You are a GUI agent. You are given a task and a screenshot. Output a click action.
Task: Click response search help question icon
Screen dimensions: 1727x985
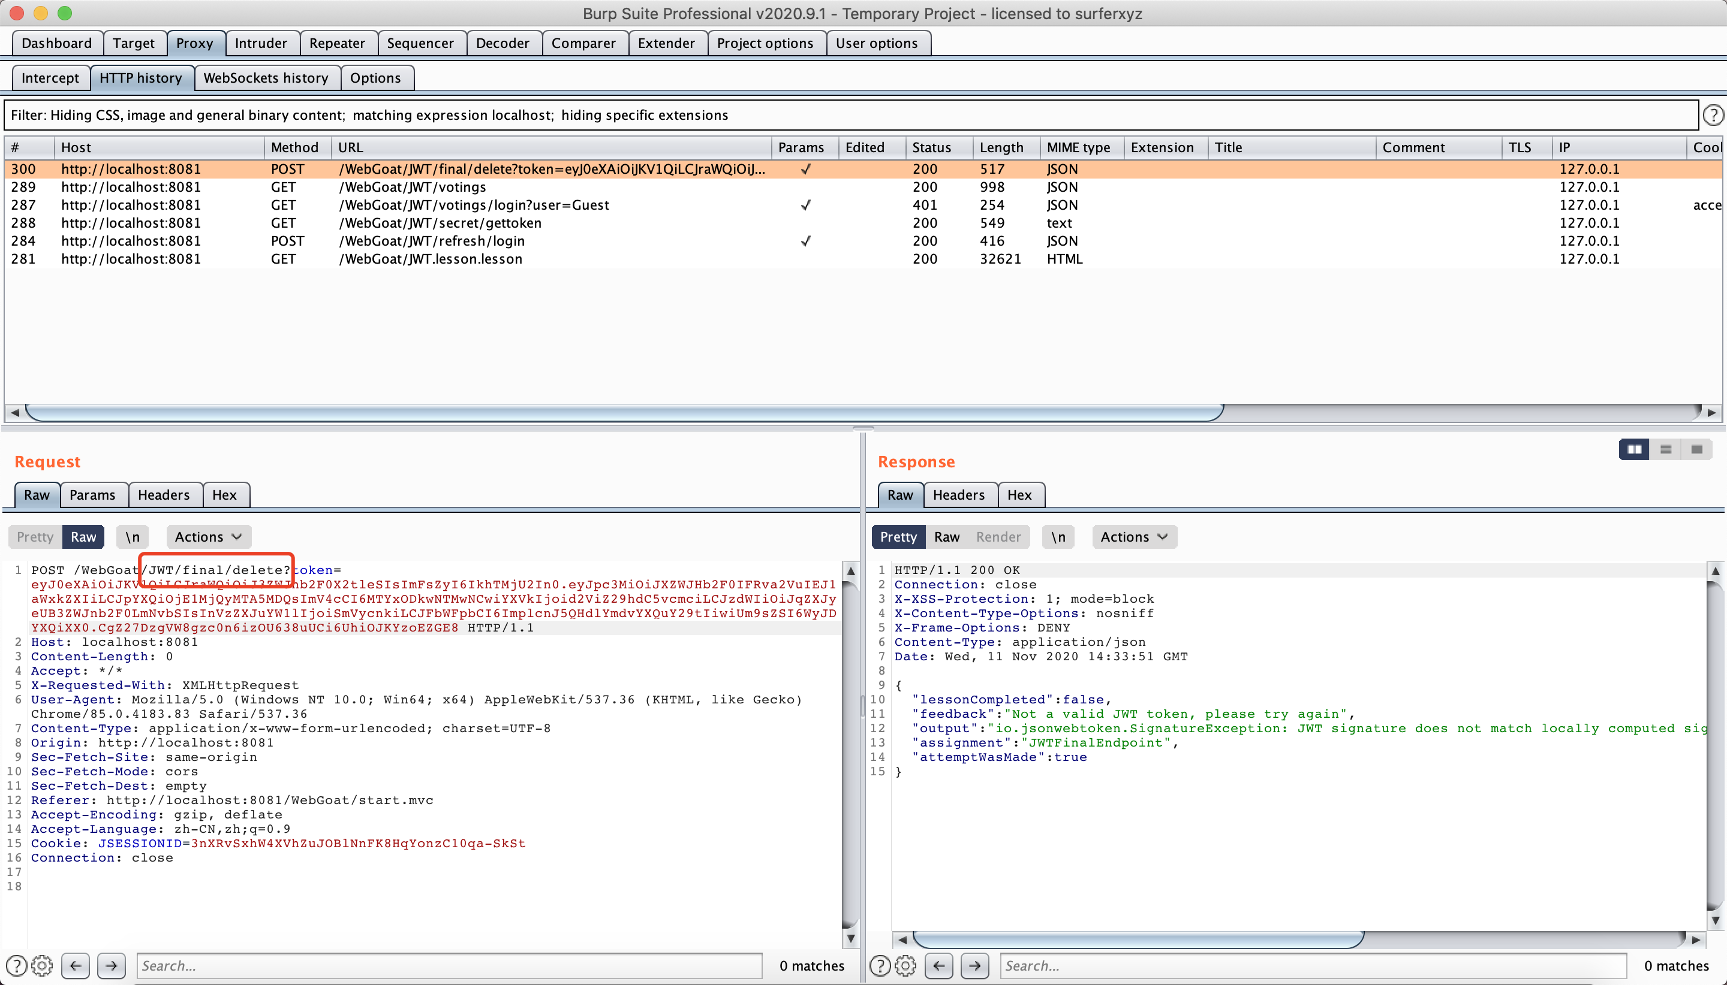(x=880, y=965)
